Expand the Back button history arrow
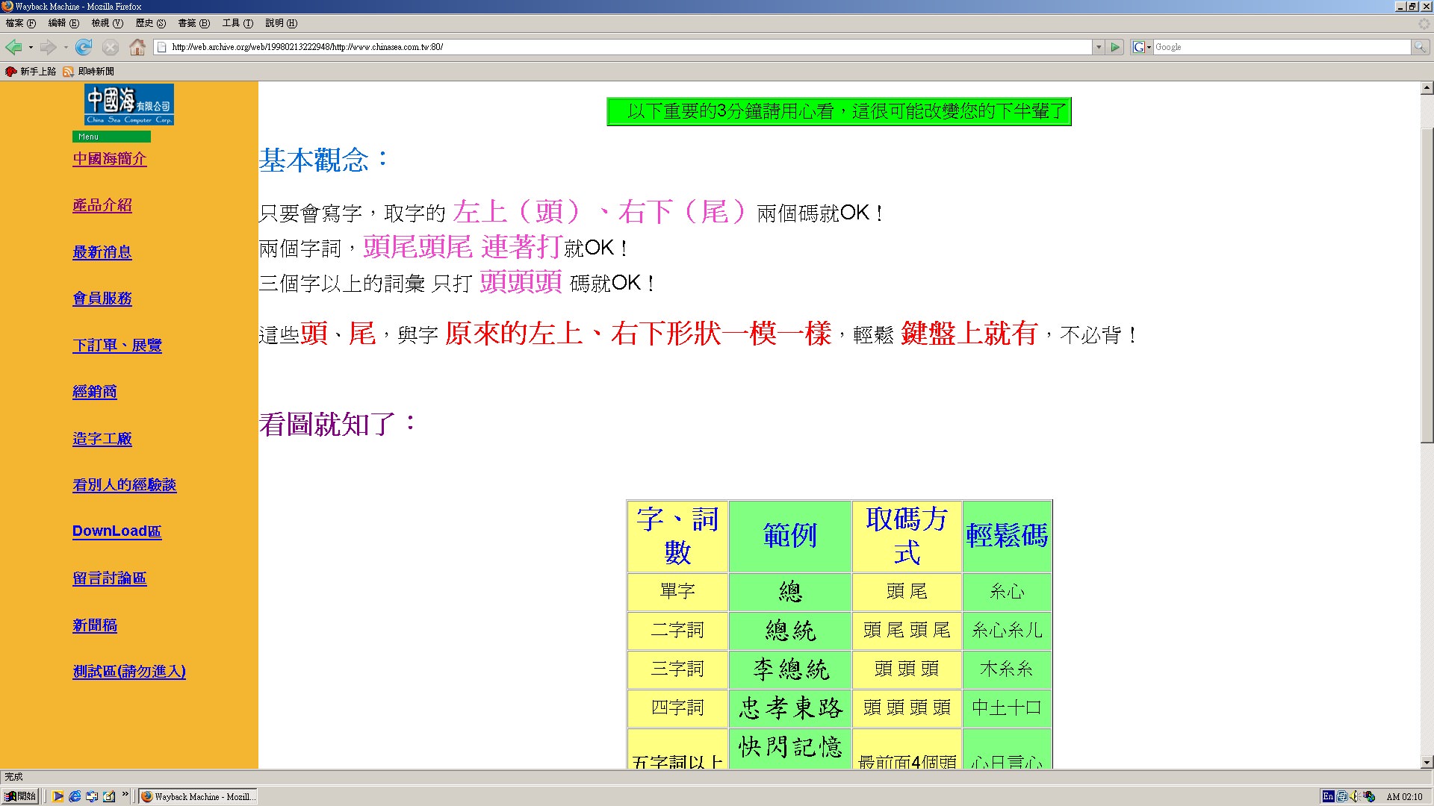The width and height of the screenshot is (1434, 806). click(31, 47)
